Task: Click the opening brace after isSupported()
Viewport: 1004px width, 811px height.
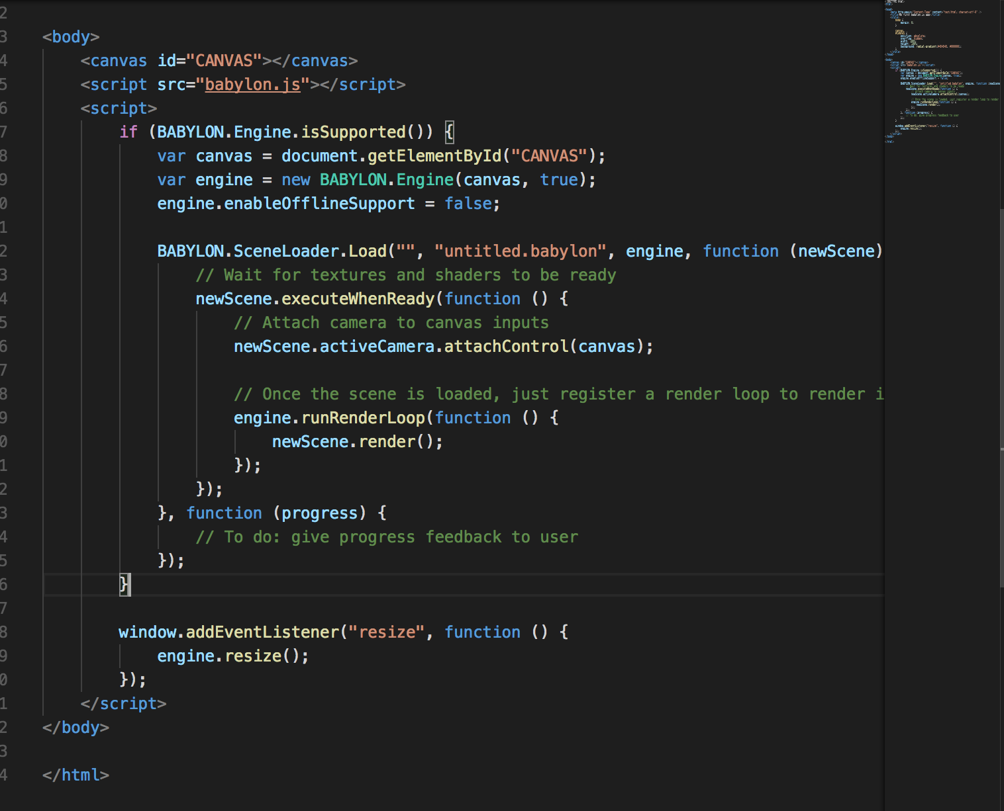Action: [x=449, y=132]
